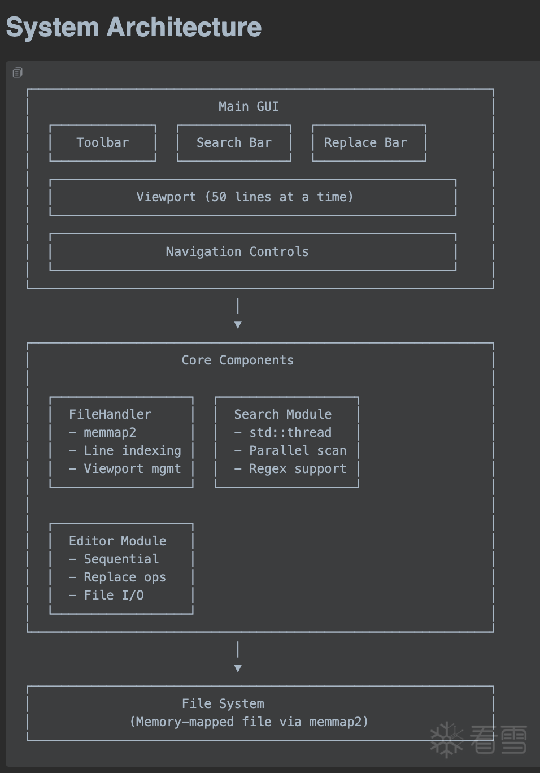Click the "Search Bar" box text
This screenshot has height=773, width=540.
click(234, 142)
